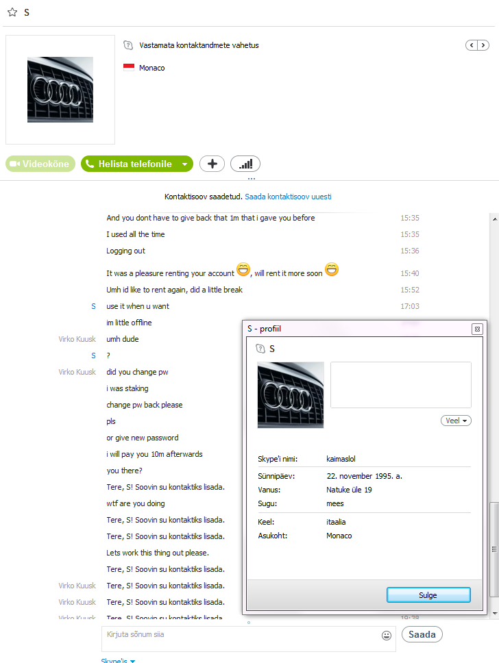
Task: Open the Skype'is dropdown below message box
Action: click(x=118, y=660)
